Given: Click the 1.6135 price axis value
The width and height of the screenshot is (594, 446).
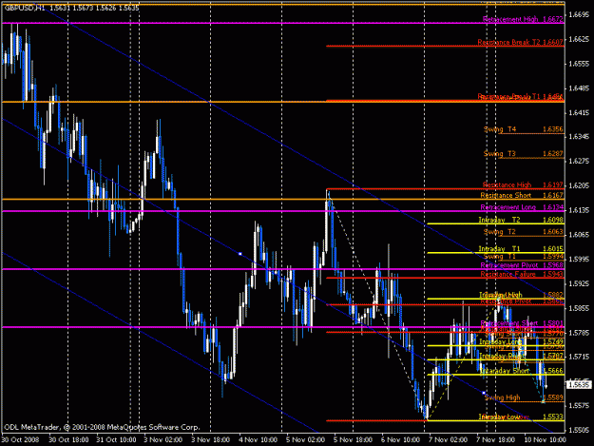Looking at the screenshot, I should pyautogui.click(x=579, y=210).
